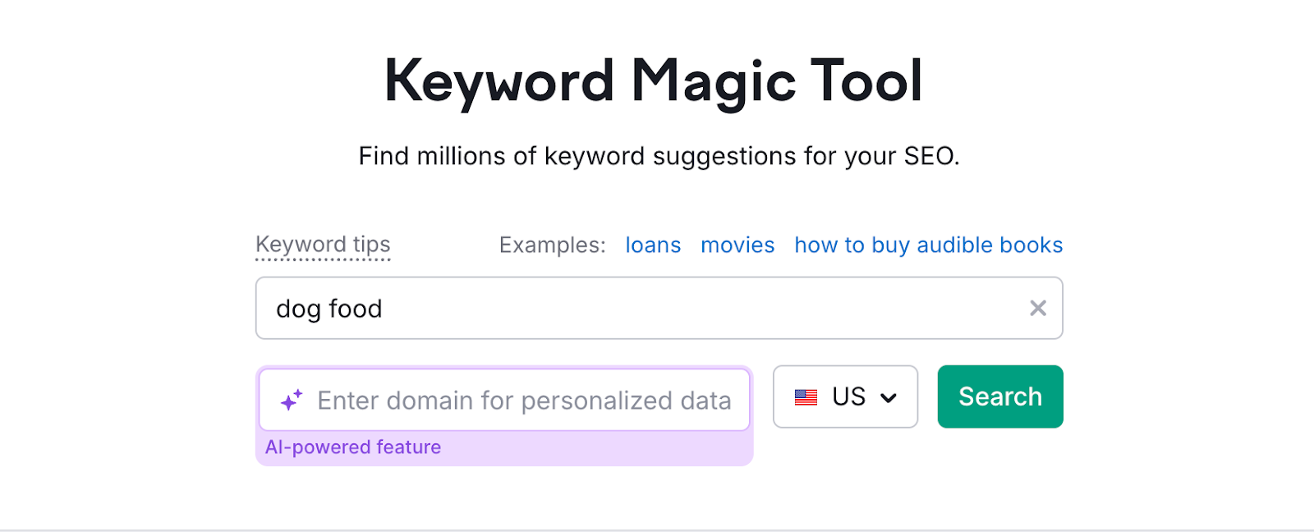Screen dimensions: 1314x532
Task: Click the down arrow beside US
Action: [889, 397]
